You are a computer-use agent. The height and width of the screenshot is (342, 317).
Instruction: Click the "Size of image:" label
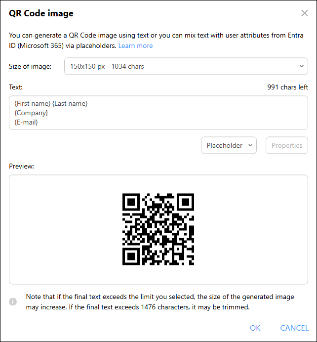[x=30, y=66]
